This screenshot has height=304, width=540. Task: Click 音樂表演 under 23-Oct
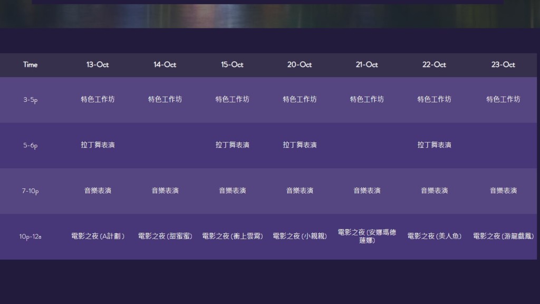coord(503,191)
